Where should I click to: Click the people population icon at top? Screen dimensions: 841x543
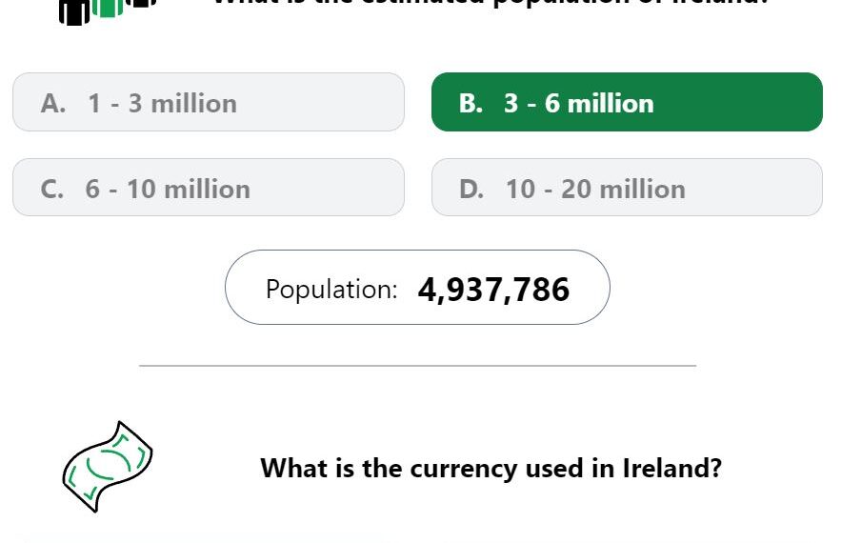click(109, 8)
